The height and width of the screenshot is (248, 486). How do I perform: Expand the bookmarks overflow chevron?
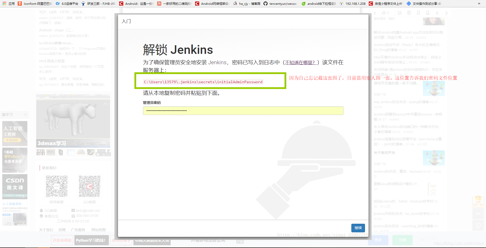tap(479, 4)
